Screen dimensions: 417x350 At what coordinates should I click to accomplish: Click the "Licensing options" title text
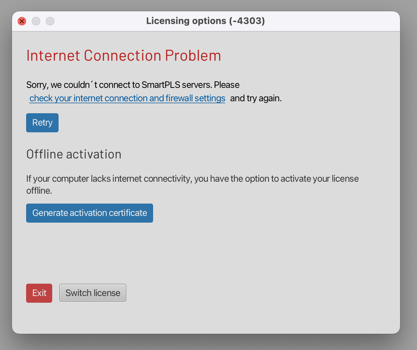click(186, 21)
